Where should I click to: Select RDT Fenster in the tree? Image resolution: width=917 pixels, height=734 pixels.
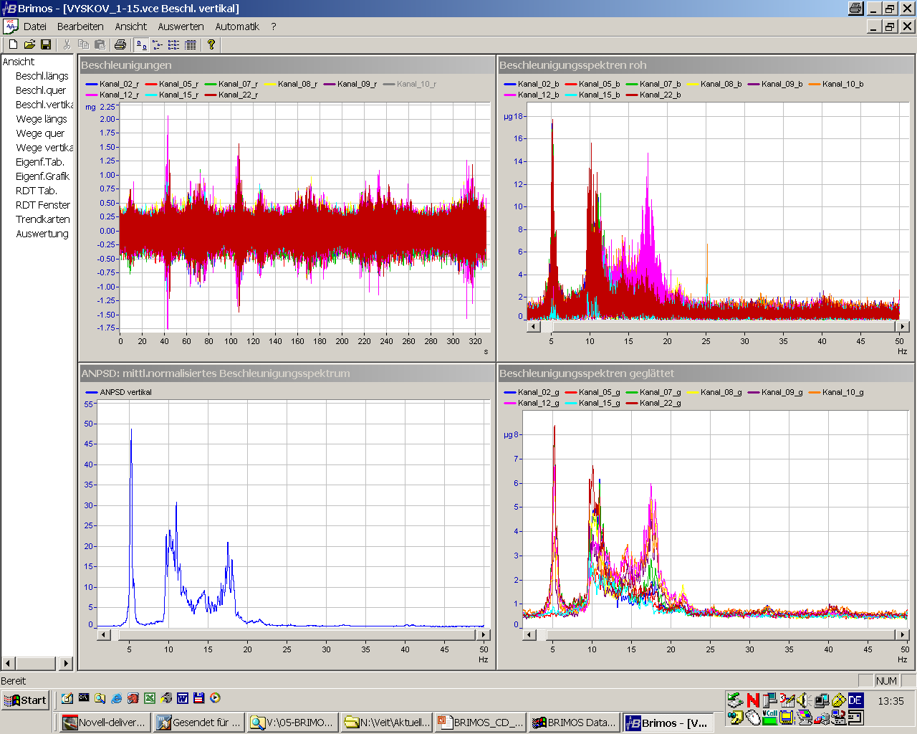click(x=43, y=205)
